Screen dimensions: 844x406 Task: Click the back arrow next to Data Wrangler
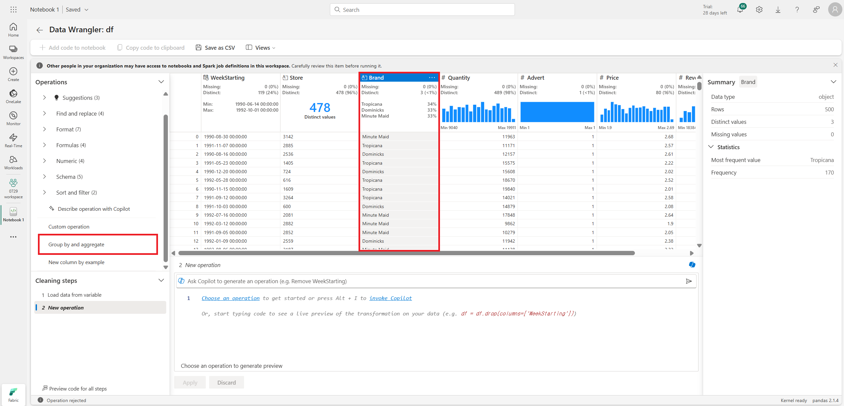pos(40,30)
